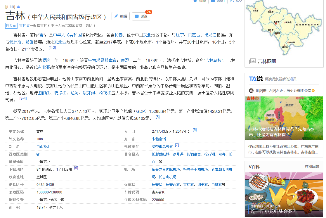Follow the 俄罗斯 link
Image resolution: width=326 pixels, height=218 pixels.
click(x=15, y=42)
